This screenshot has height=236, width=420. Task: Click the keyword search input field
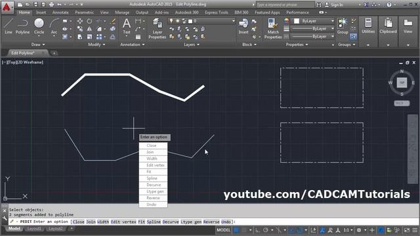pyautogui.click(x=285, y=5)
